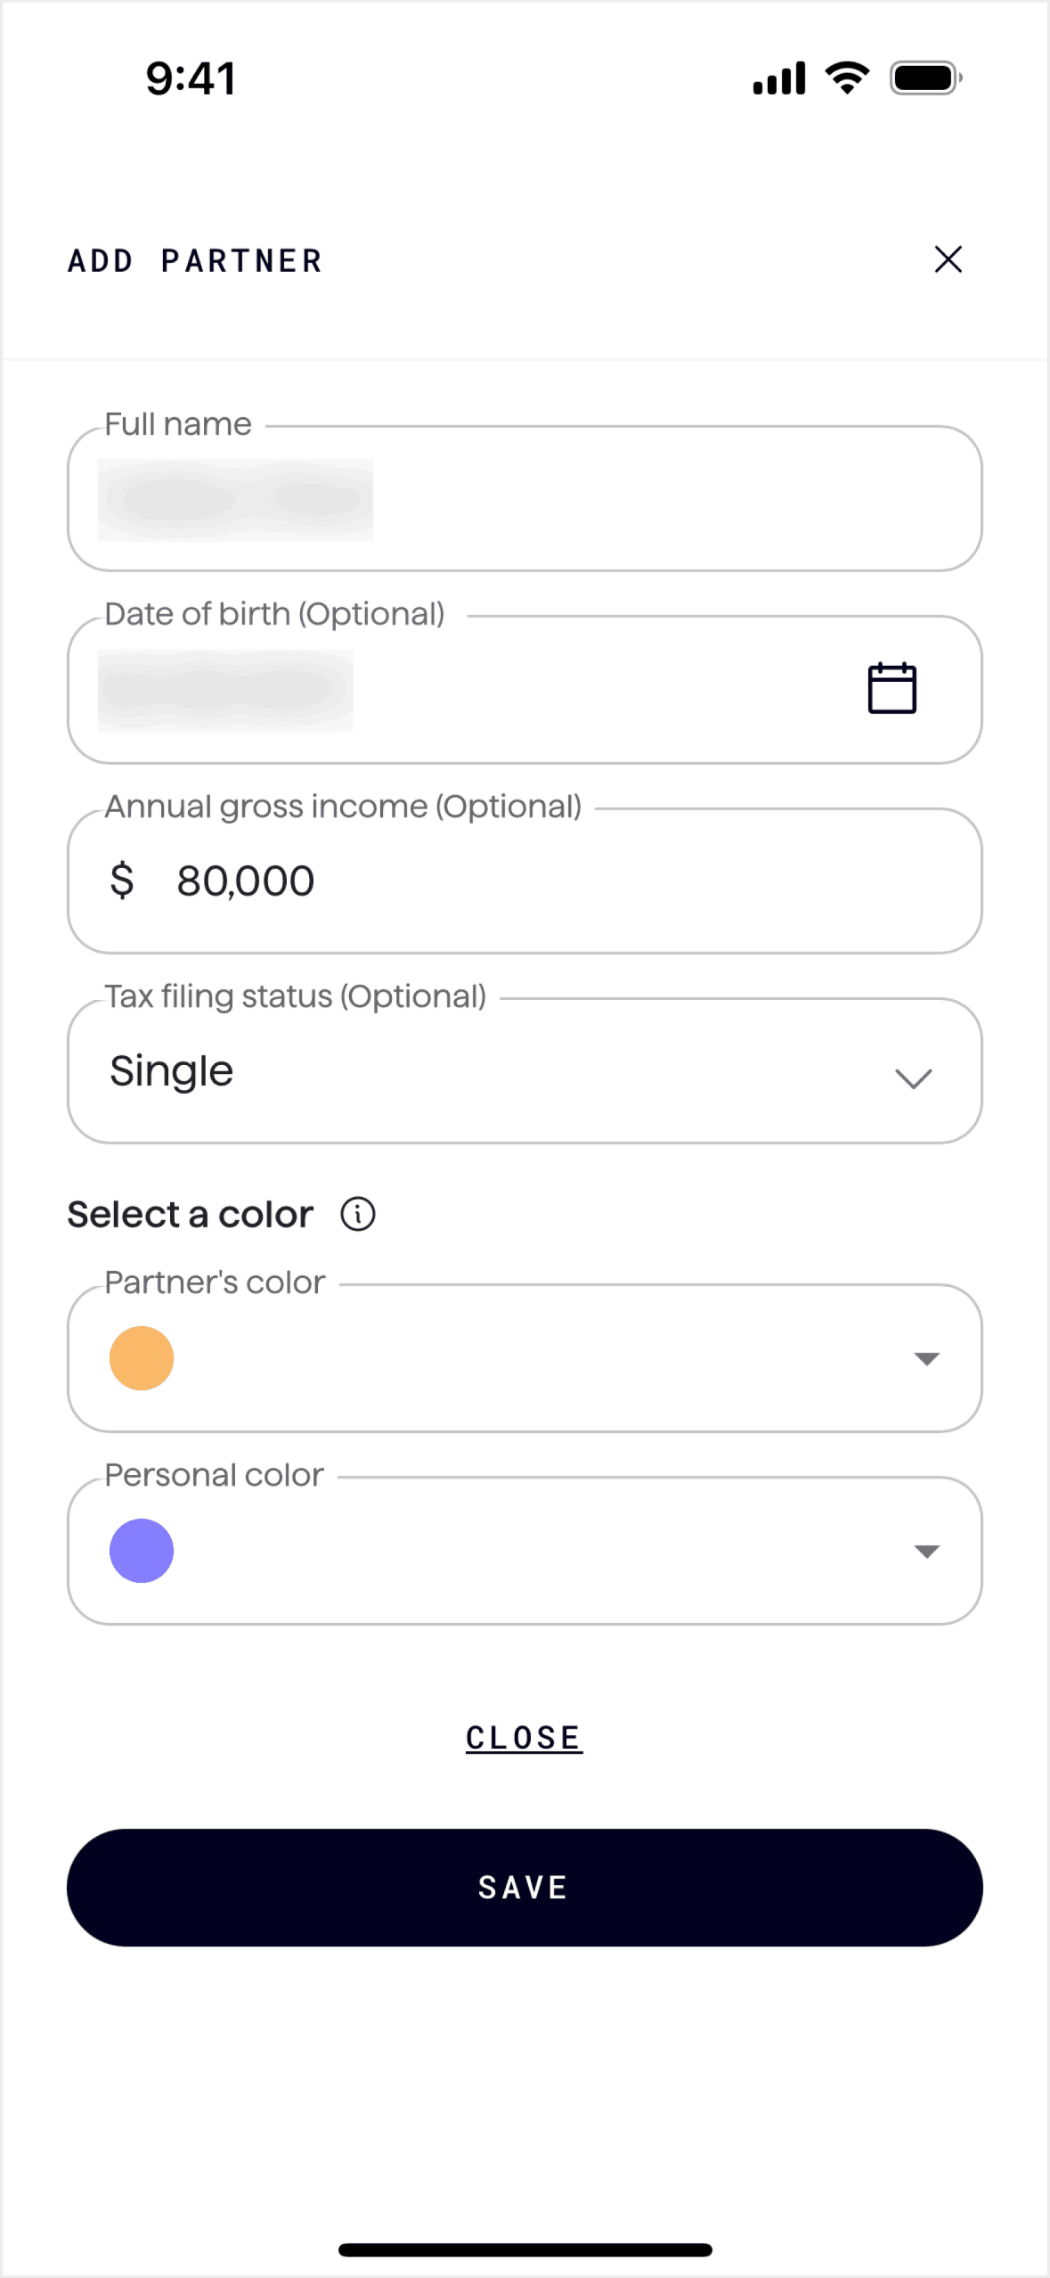The image size is (1050, 2278).
Task: Tap the dollar sign in income field
Action: tap(122, 881)
